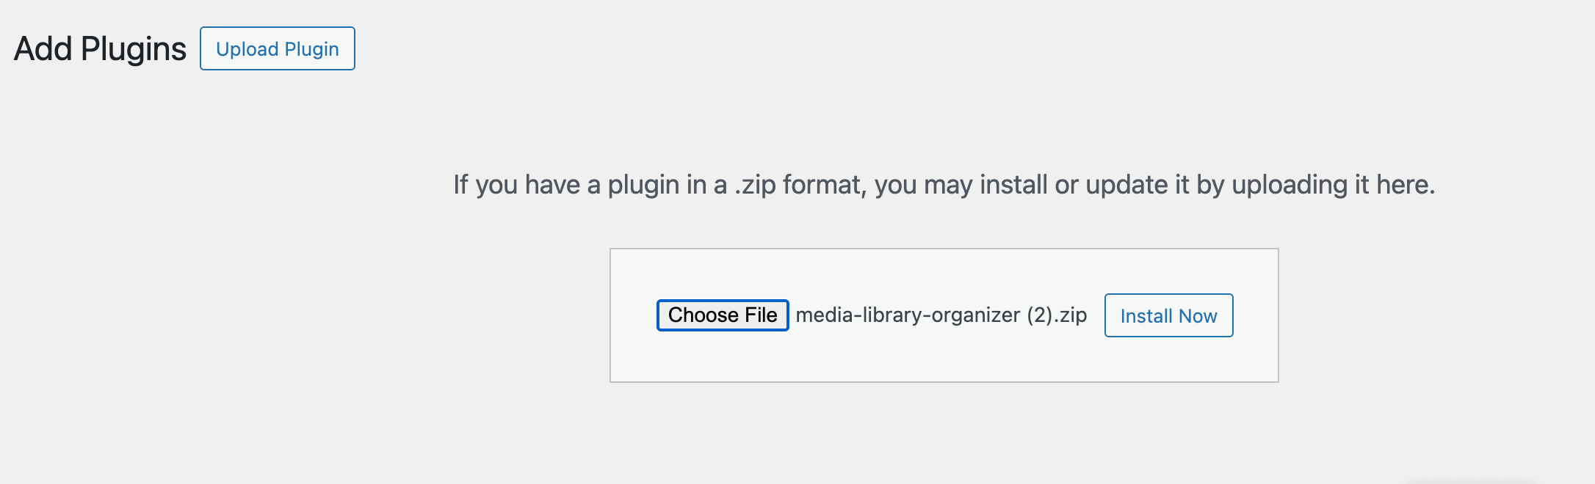
Task: Hide the upload form using Upload Plugin
Action: pos(278,48)
